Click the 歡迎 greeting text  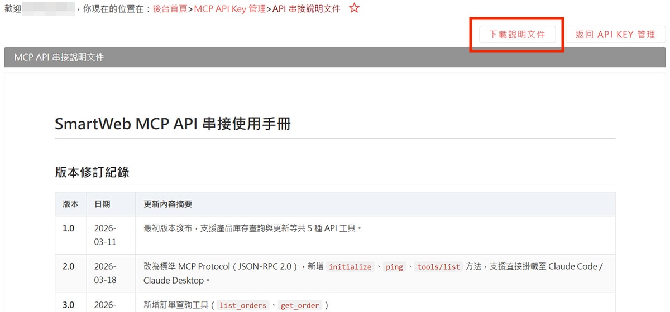13,9
